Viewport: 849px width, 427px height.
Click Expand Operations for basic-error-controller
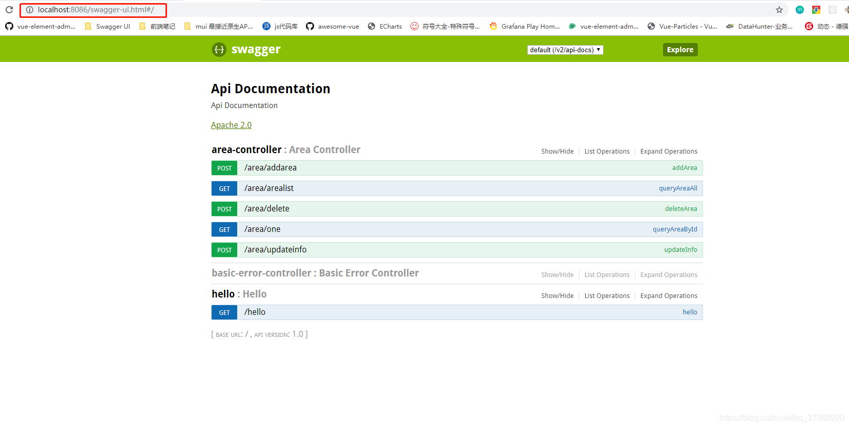coord(669,275)
